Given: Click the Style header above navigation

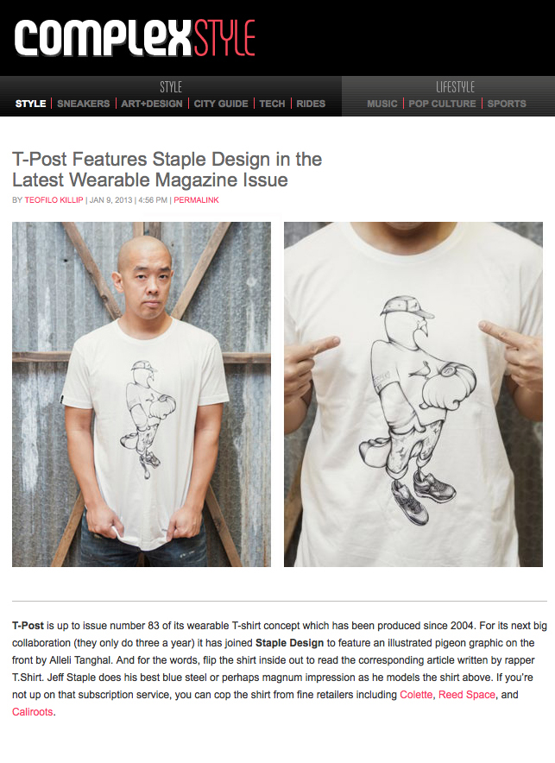Looking at the screenshot, I should [x=171, y=87].
